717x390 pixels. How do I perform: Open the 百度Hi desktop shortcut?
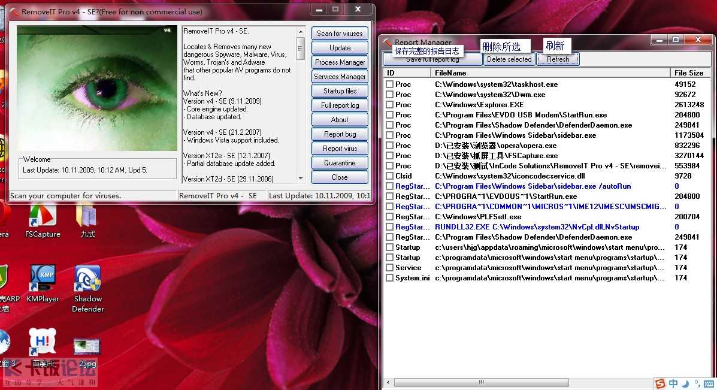click(43, 347)
